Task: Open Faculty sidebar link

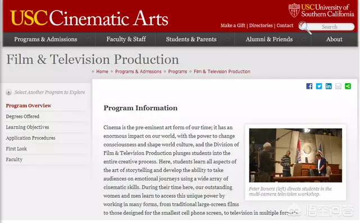Action: [x=14, y=160]
